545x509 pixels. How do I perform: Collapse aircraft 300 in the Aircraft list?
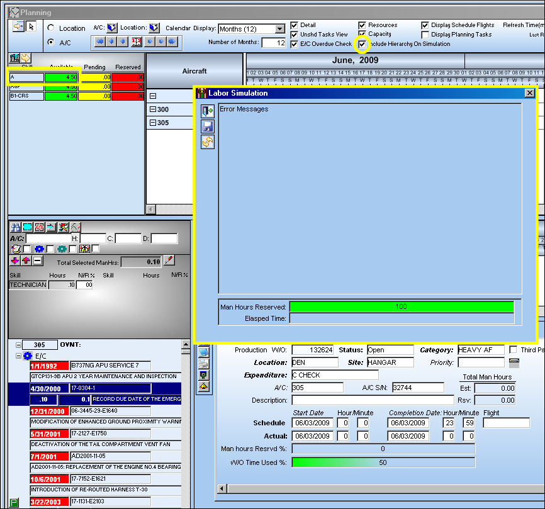point(152,109)
